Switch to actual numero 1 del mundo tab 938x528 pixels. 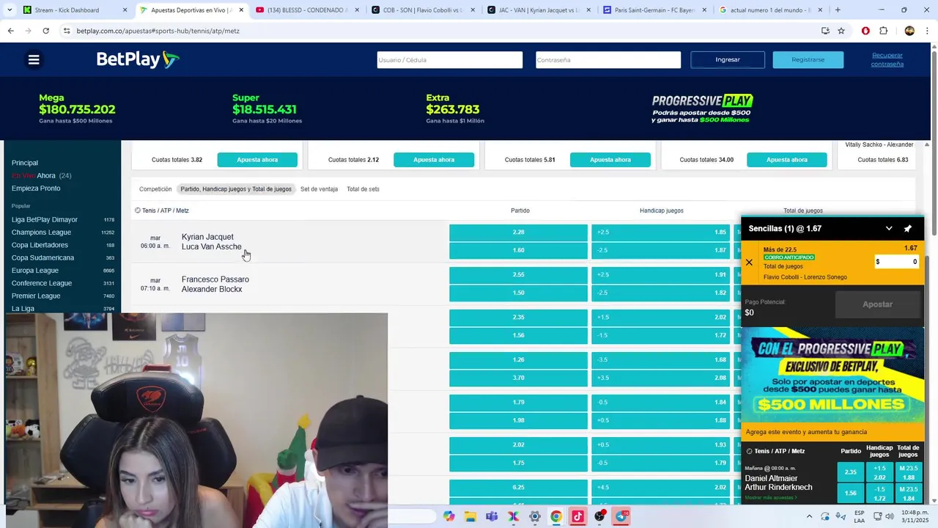pyautogui.click(x=769, y=10)
